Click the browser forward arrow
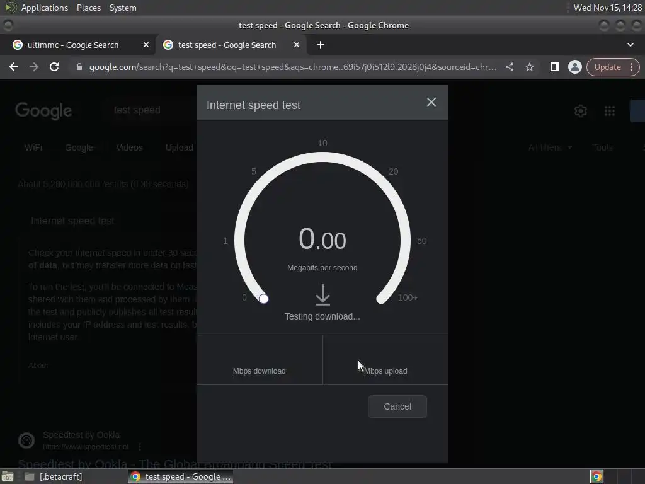Image resolution: width=645 pixels, height=484 pixels. tap(34, 67)
